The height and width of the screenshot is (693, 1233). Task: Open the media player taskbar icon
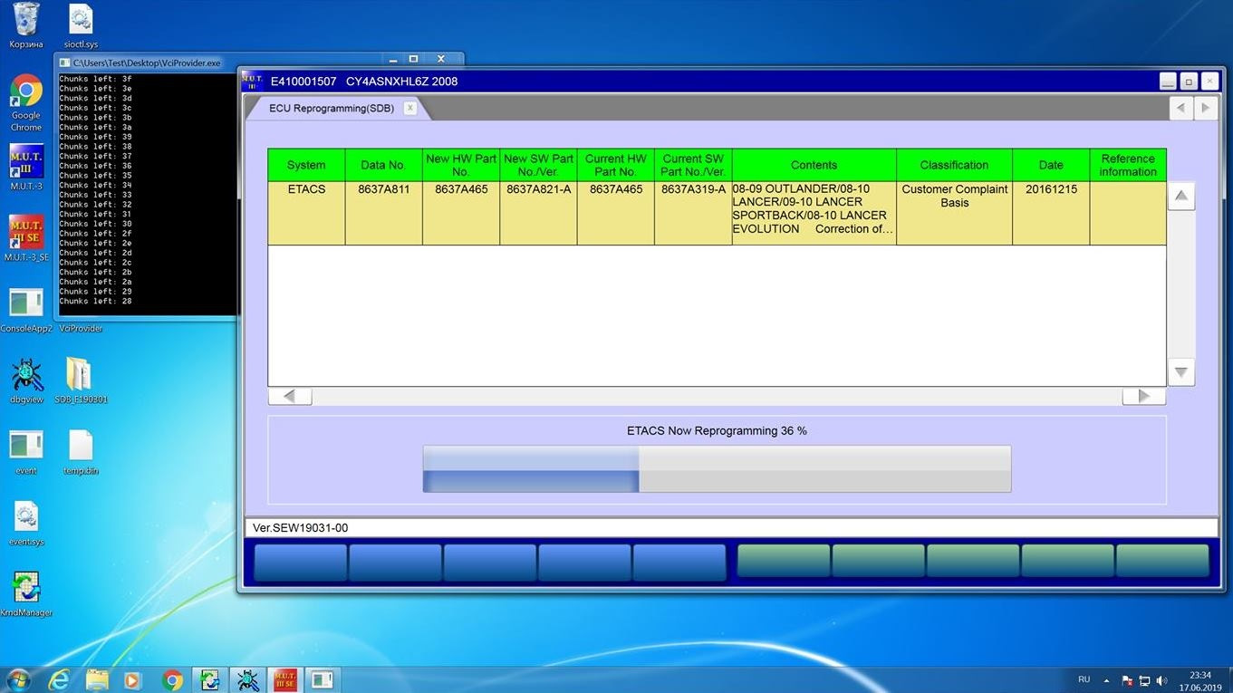point(134,679)
